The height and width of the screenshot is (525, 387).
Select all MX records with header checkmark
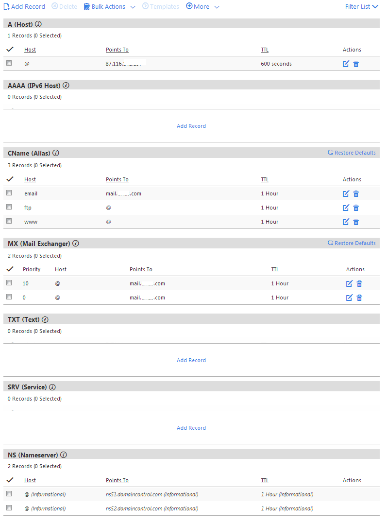[x=9, y=269]
